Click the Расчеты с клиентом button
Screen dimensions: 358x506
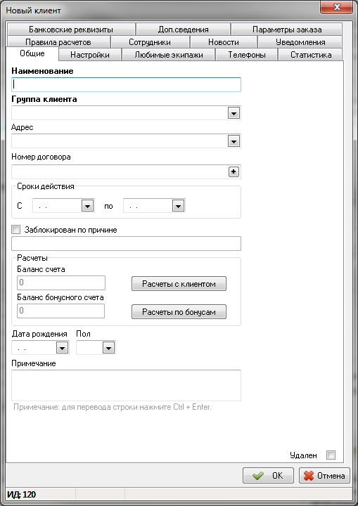[179, 284]
